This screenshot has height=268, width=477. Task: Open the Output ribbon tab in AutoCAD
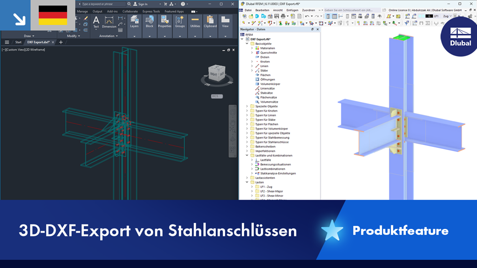[97, 11]
